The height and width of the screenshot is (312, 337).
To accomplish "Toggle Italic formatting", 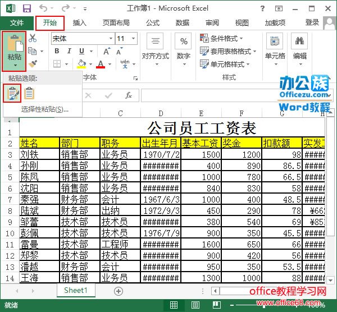I will (x=69, y=51).
